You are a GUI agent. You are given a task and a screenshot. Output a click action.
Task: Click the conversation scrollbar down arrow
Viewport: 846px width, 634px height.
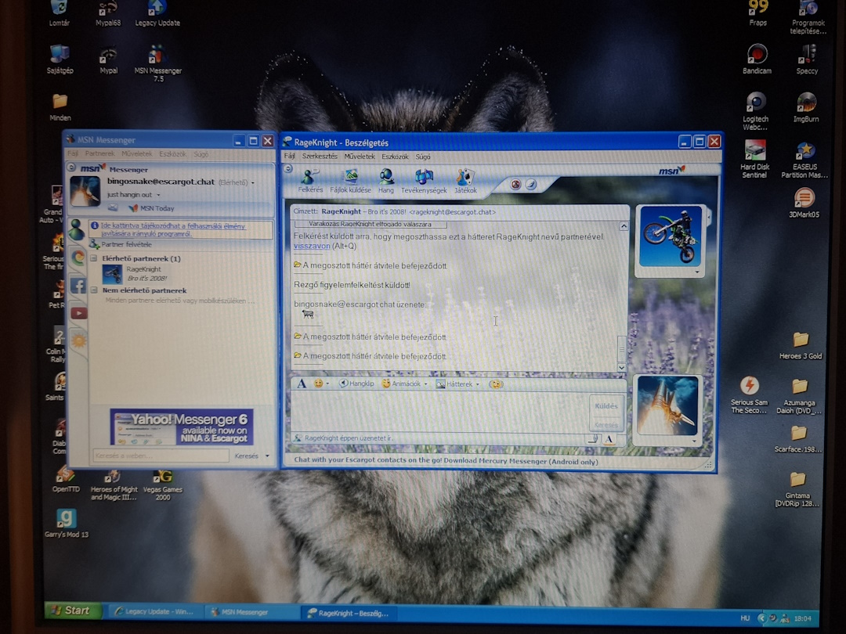coord(621,367)
